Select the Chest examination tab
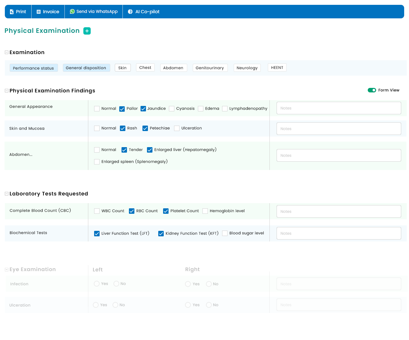Screen dimensions: 409x340 [x=145, y=68]
